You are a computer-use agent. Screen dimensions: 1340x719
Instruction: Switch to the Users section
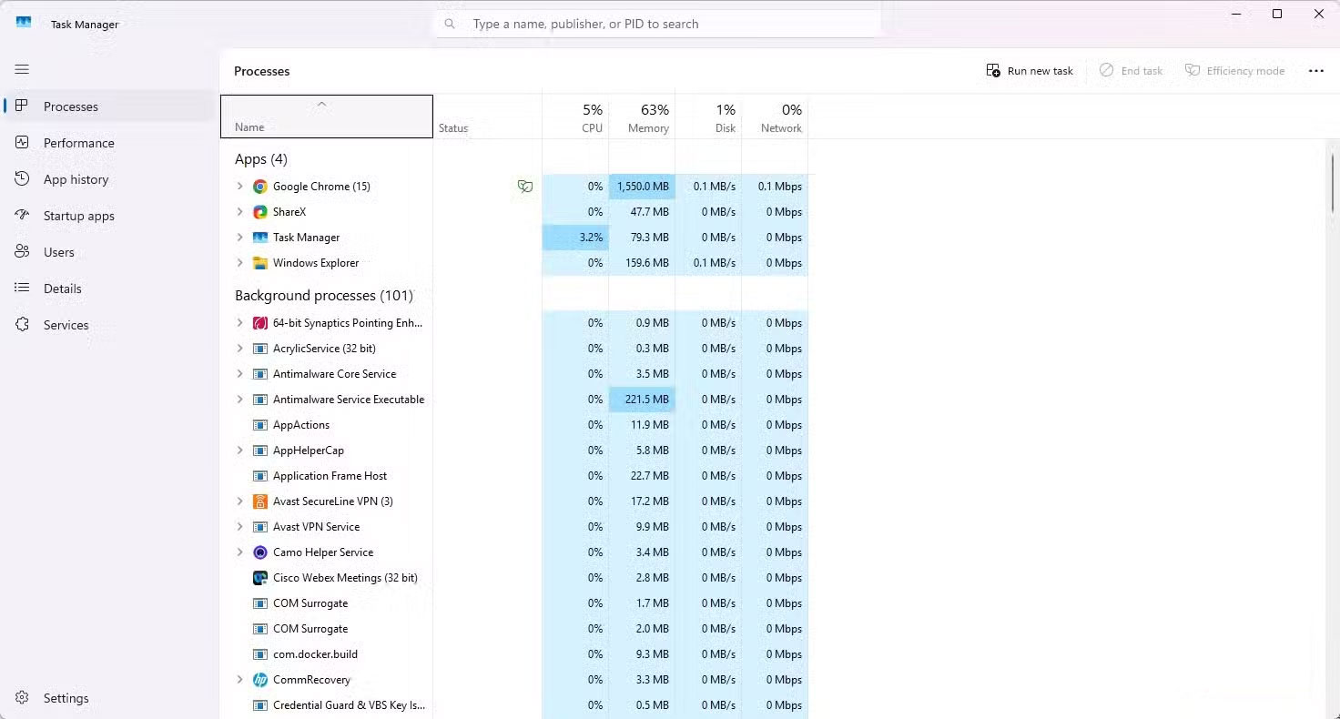[x=58, y=252]
